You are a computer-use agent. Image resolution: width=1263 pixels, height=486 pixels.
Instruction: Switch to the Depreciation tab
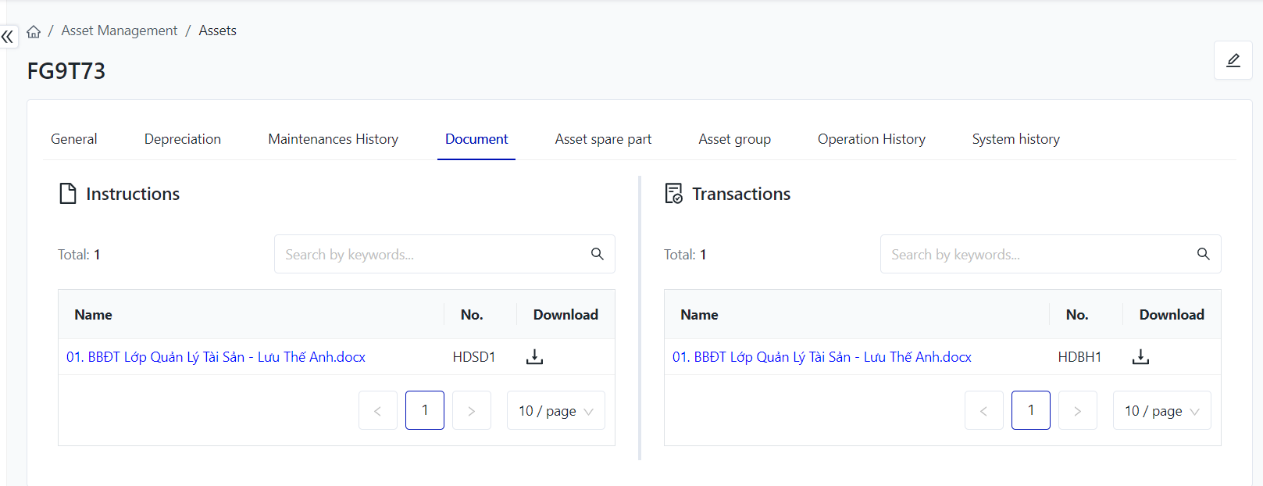(x=183, y=139)
